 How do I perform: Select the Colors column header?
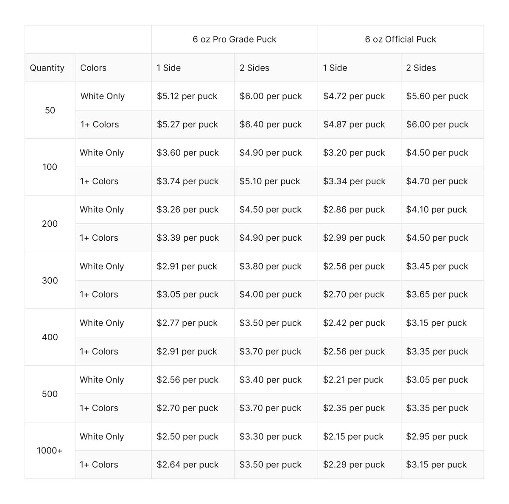[x=93, y=68]
